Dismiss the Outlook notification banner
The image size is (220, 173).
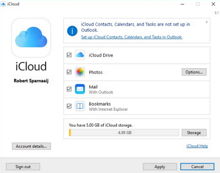click(x=207, y=22)
